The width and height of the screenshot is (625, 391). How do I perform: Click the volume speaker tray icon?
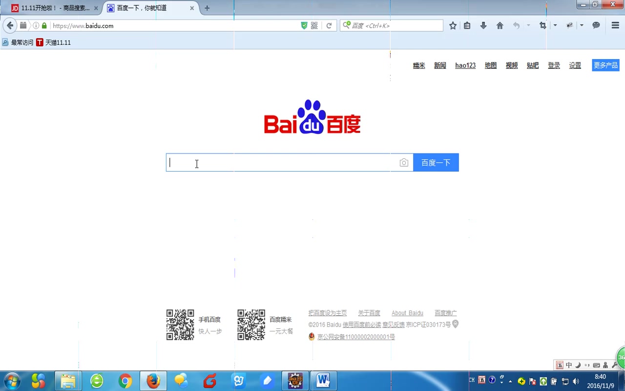(576, 381)
